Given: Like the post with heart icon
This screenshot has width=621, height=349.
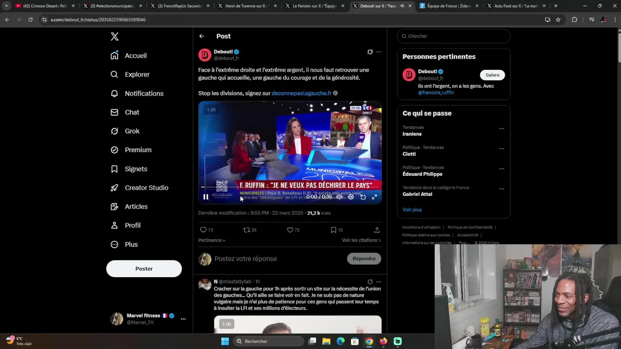Looking at the screenshot, I should tap(290, 230).
